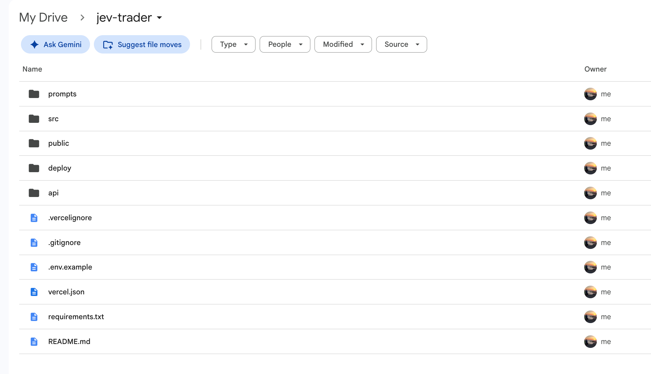Click the .vercelignore file icon
The width and height of the screenshot is (651, 374).
click(x=34, y=218)
